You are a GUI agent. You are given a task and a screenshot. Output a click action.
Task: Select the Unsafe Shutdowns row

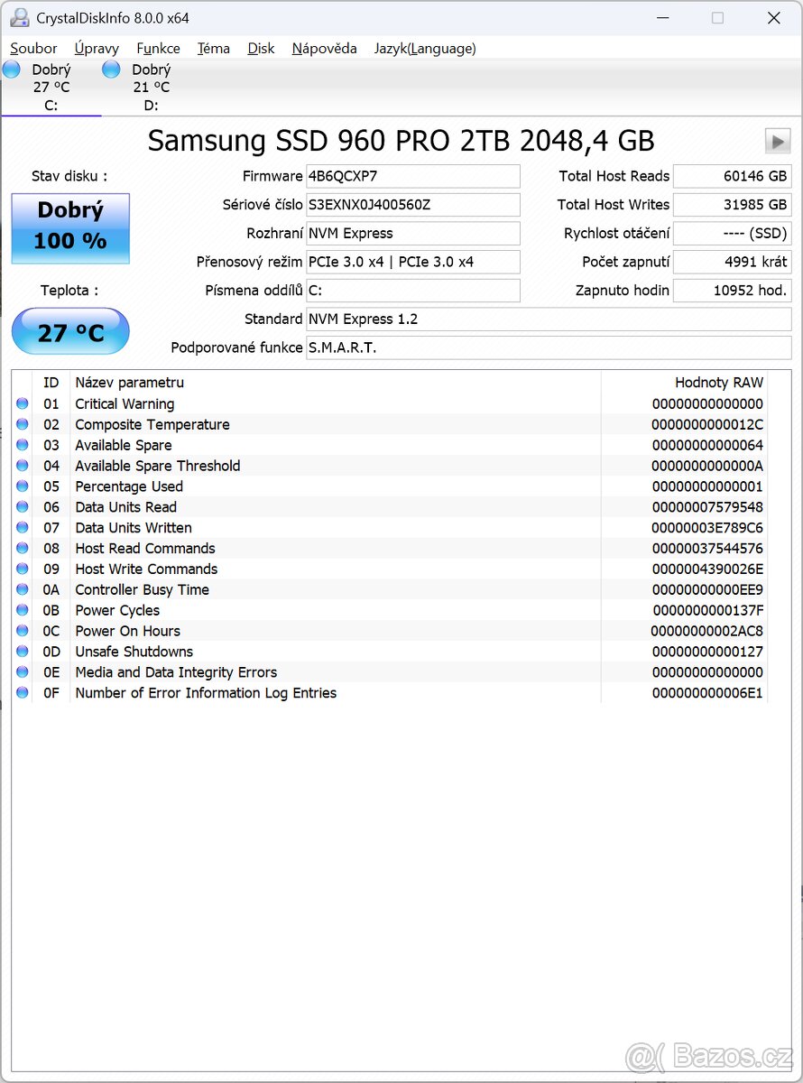click(390, 652)
